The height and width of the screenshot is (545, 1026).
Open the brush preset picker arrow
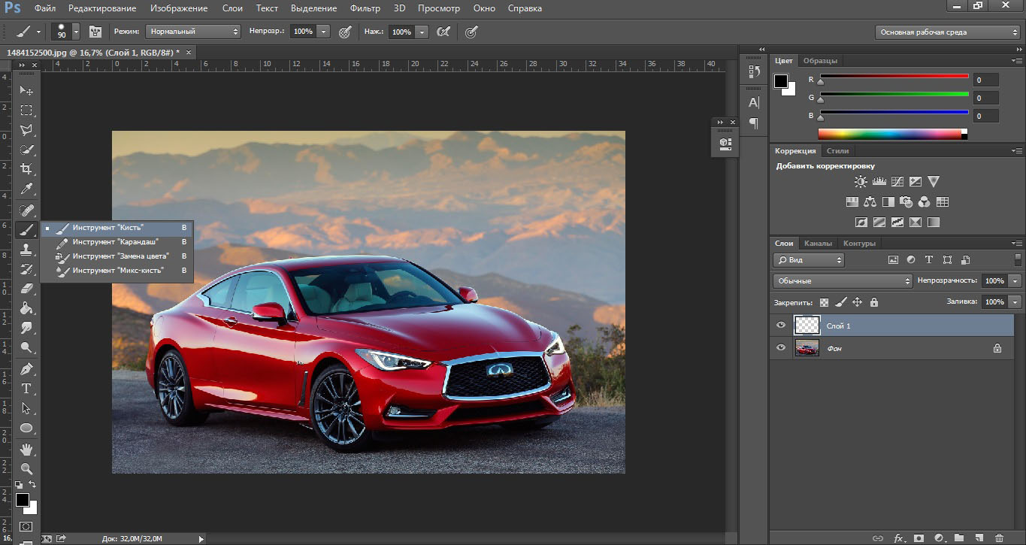pos(76,32)
